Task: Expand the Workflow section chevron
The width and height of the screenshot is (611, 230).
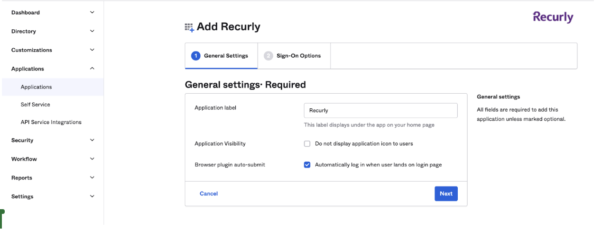Action: click(92, 159)
